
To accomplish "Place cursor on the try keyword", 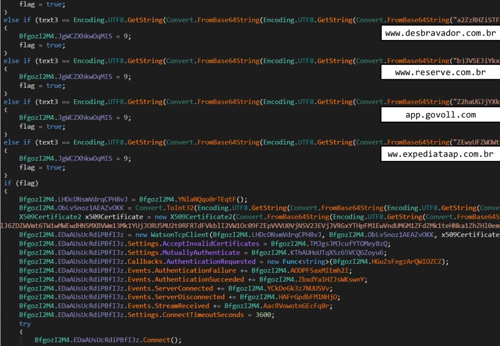I will (x=24, y=324).
